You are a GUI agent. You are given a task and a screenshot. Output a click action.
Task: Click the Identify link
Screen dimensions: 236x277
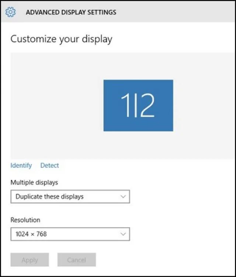pyautogui.click(x=21, y=165)
